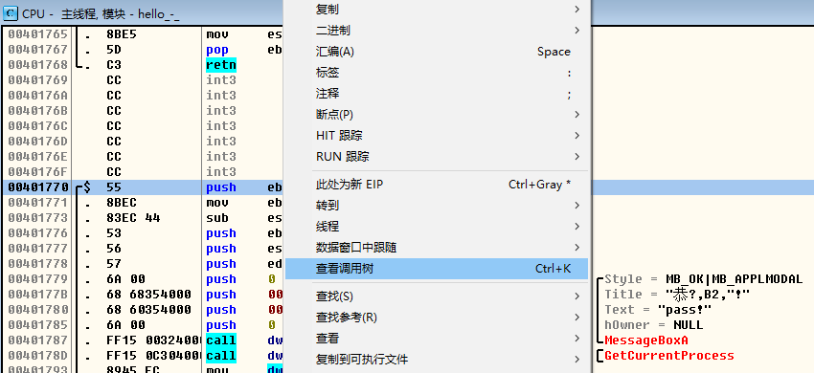Select address 0040178D call row

(38, 356)
